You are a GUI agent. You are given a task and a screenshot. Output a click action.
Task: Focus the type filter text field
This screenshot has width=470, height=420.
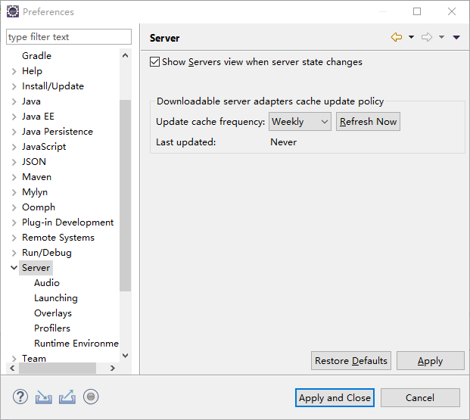tap(69, 37)
